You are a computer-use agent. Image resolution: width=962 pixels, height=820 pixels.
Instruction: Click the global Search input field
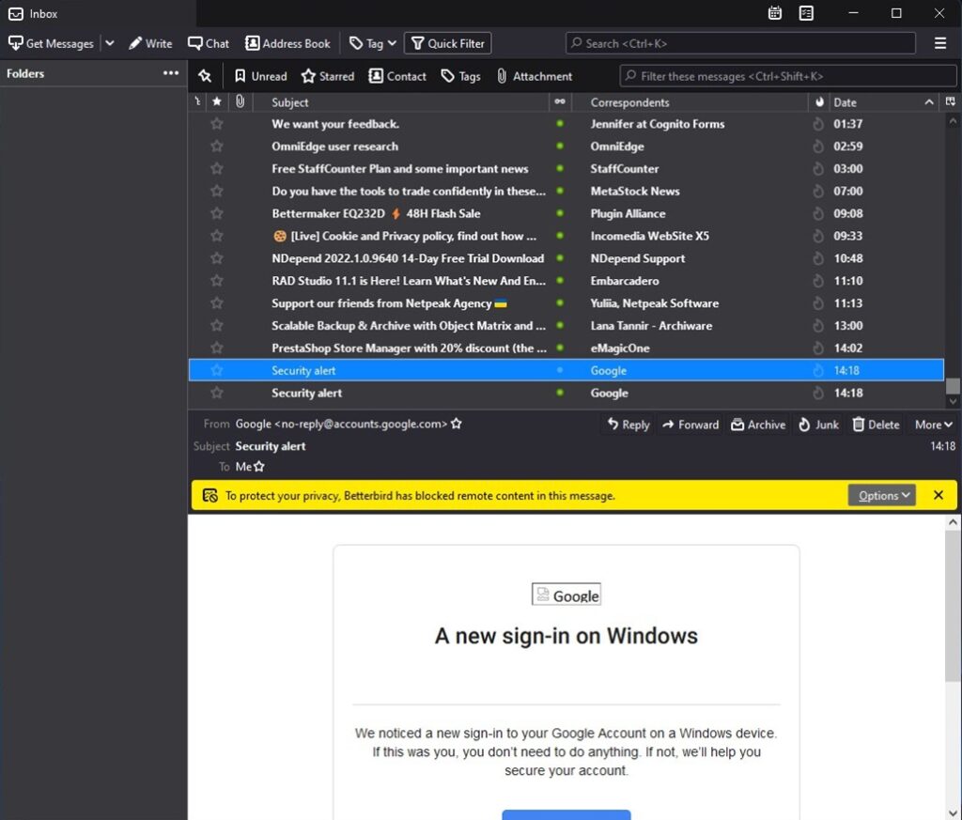click(740, 43)
